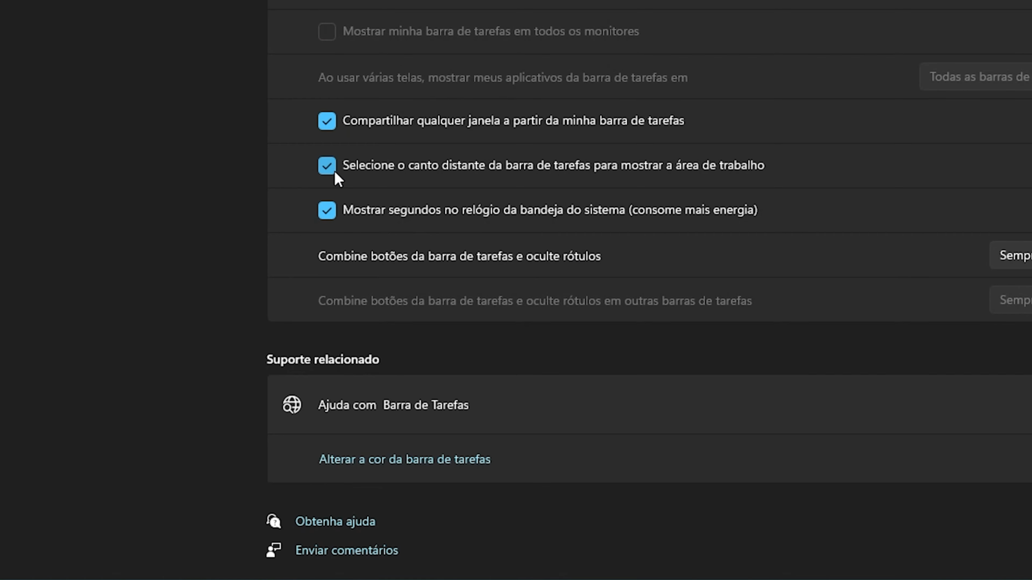Uncheck Compartilhar qualquer janela a partir da barra
This screenshot has height=580, width=1032.
point(327,121)
